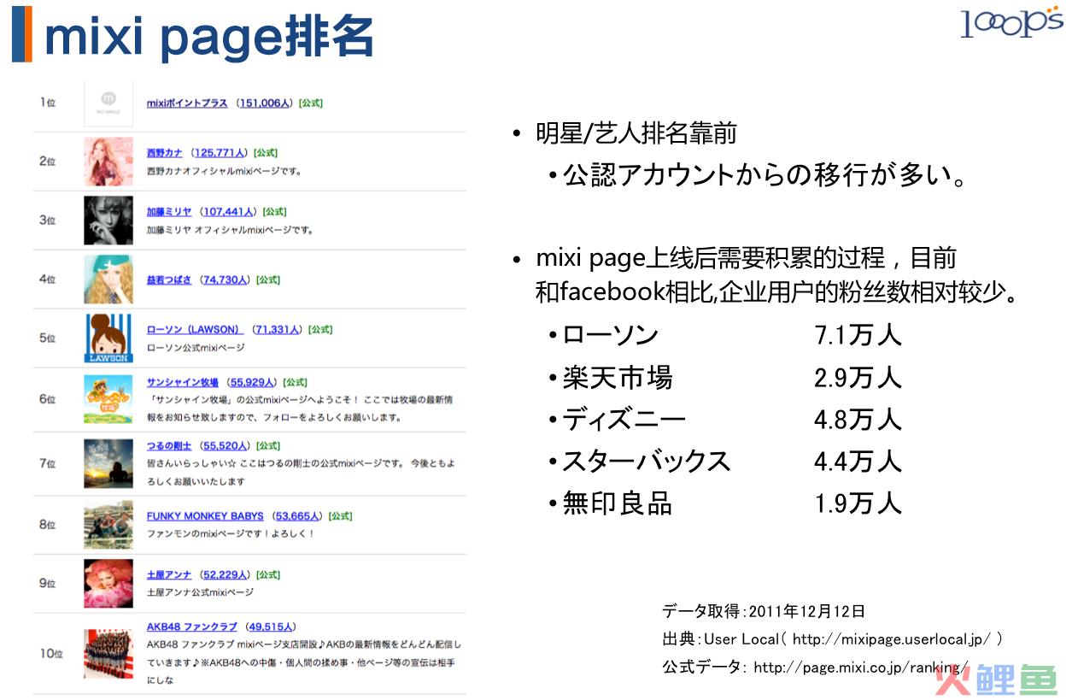Click the NO IMAGE thumbnail for rank 1

[108, 104]
